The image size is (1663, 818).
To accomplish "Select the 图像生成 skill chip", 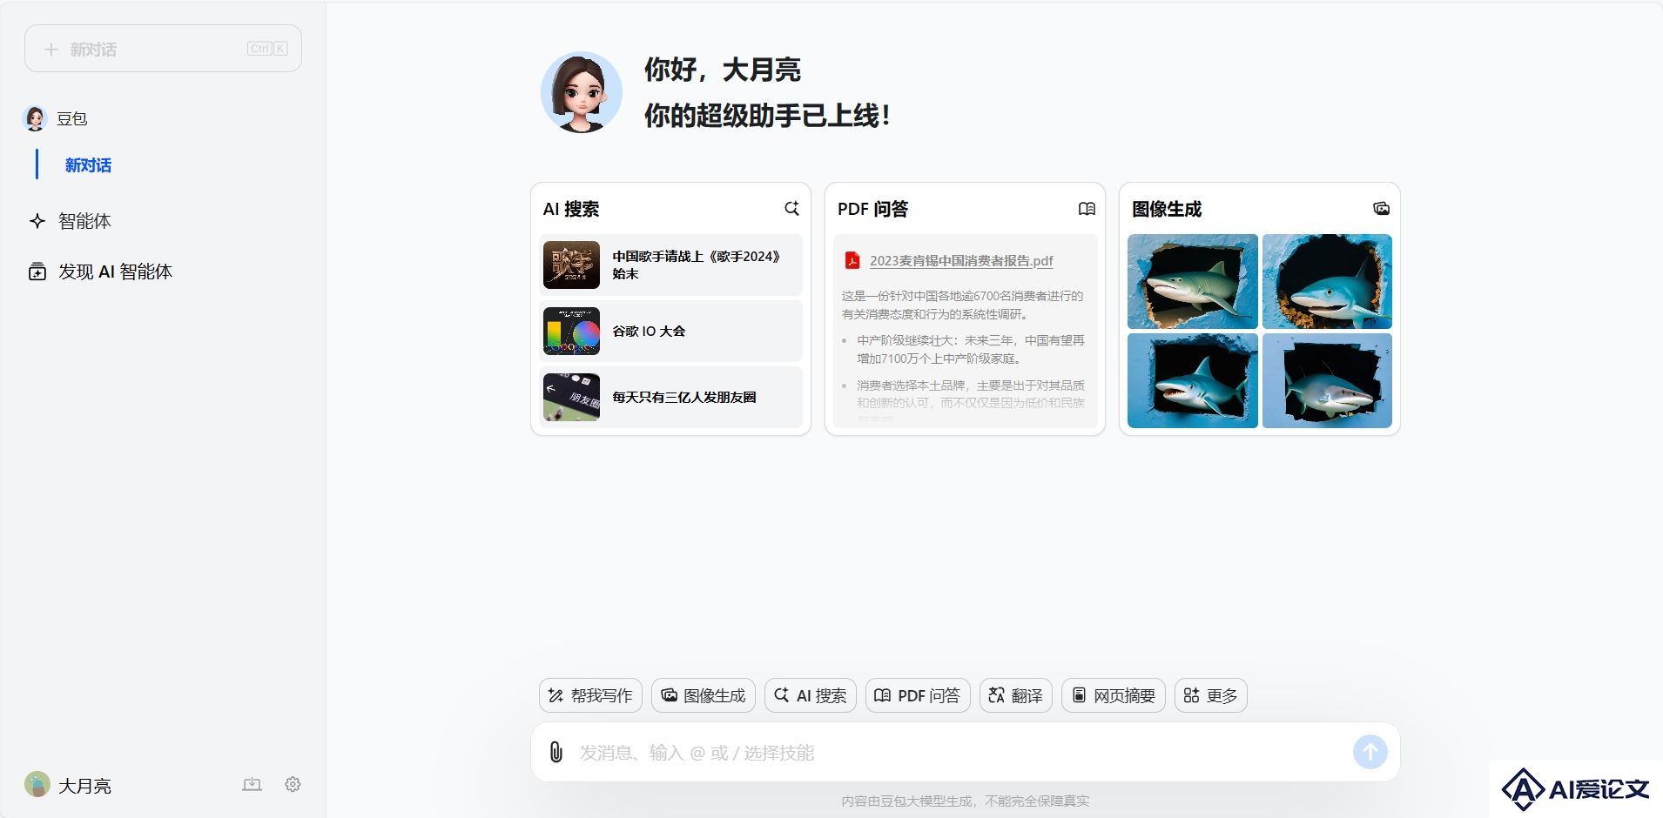I will click(x=703, y=695).
